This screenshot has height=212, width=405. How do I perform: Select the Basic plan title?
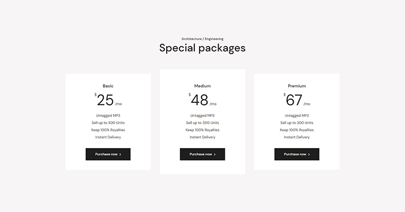point(108,86)
